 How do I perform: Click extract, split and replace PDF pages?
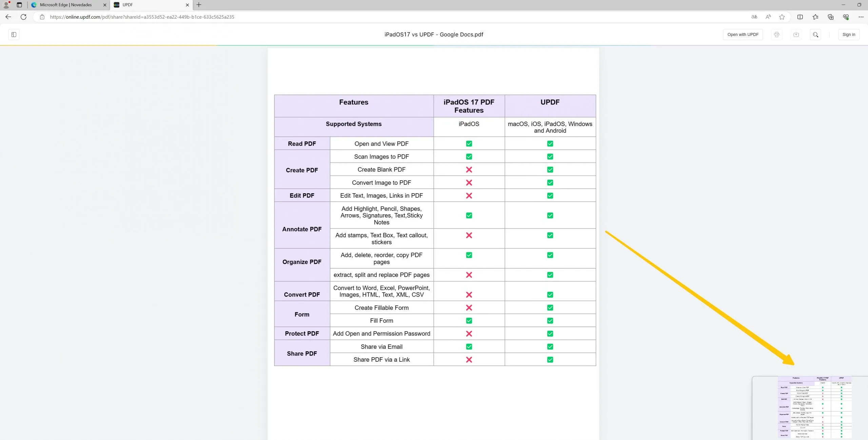(381, 275)
